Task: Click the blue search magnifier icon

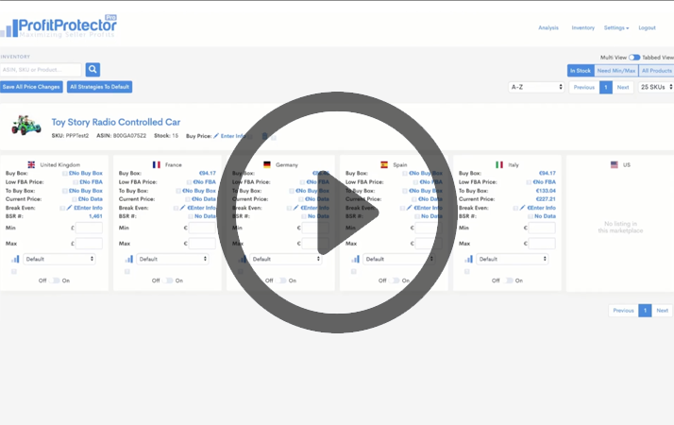Action: tap(93, 69)
